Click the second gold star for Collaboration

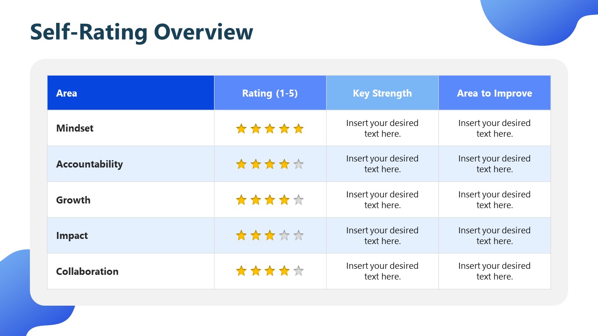pos(256,271)
